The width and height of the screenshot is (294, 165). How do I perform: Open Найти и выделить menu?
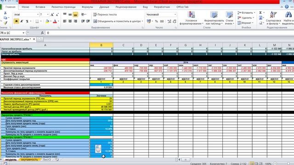288,18
